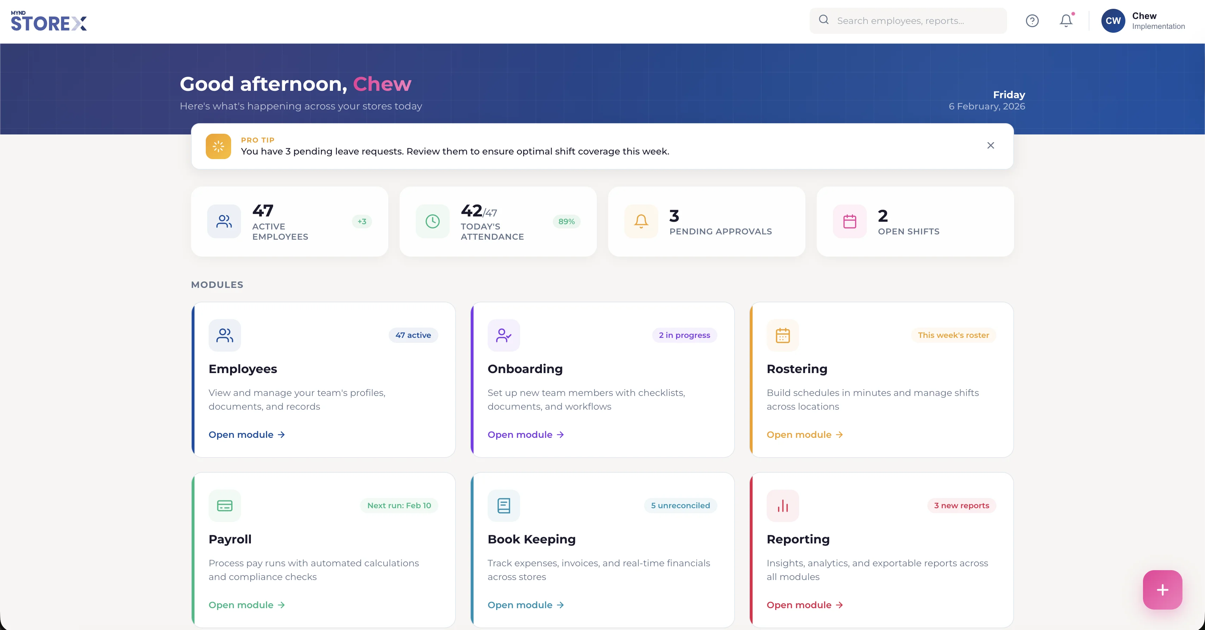Click the MYND STOREX logo
This screenshot has height=630, width=1205.
49,21
